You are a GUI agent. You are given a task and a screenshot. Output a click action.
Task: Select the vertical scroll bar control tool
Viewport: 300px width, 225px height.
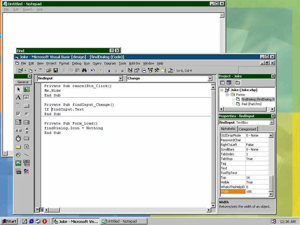(27, 130)
